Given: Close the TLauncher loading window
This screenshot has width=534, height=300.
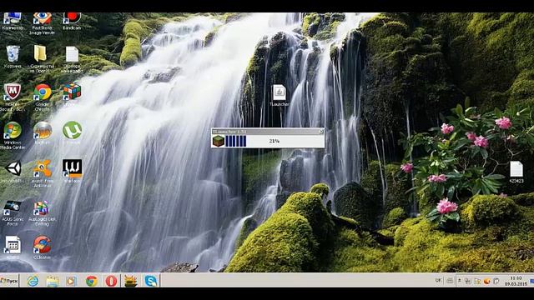Looking at the screenshot, I should tap(320, 132).
